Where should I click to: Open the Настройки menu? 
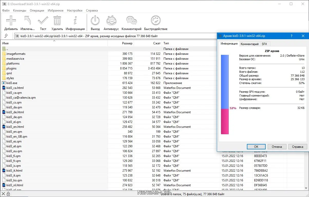[x=74, y=11]
